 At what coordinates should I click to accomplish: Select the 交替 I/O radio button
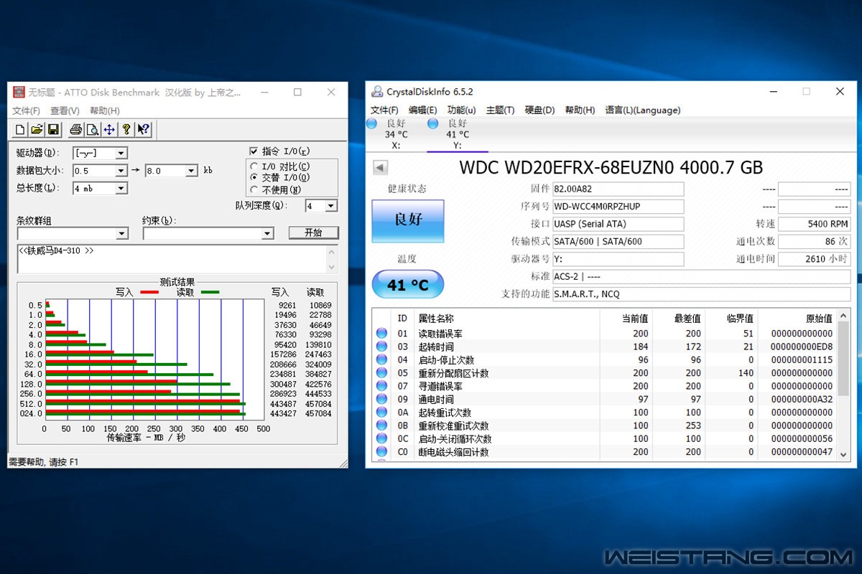254,177
